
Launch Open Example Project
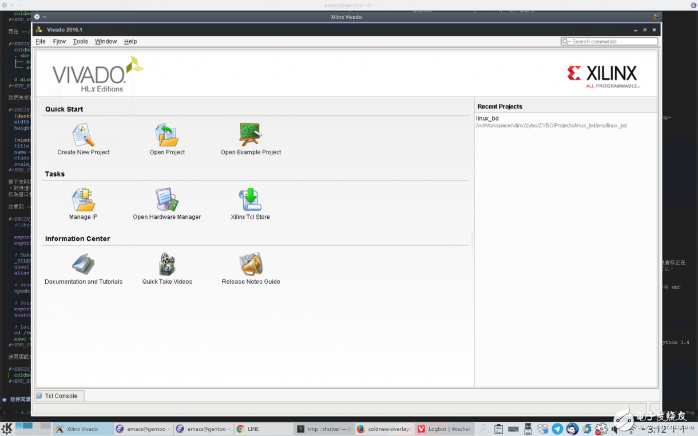coord(251,135)
